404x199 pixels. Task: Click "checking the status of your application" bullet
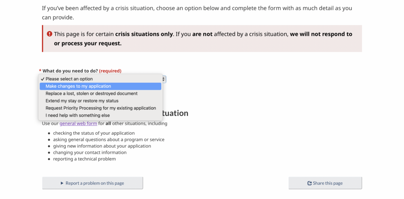[94, 133]
